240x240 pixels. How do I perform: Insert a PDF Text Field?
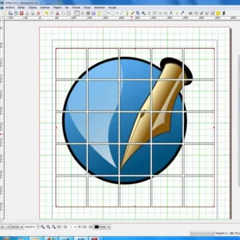tap(196, 13)
